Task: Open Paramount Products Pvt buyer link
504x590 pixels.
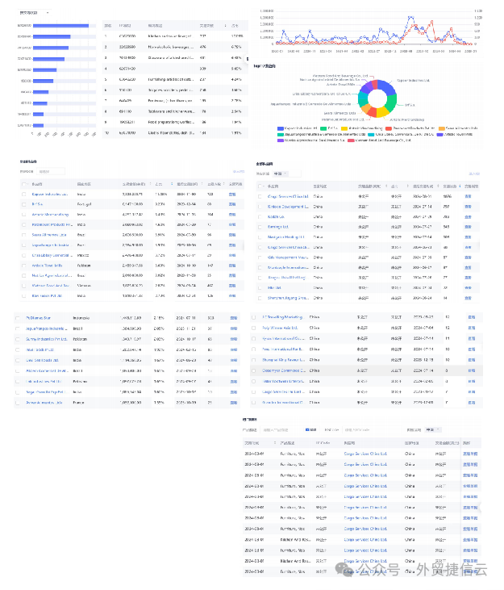Action: (x=52, y=224)
